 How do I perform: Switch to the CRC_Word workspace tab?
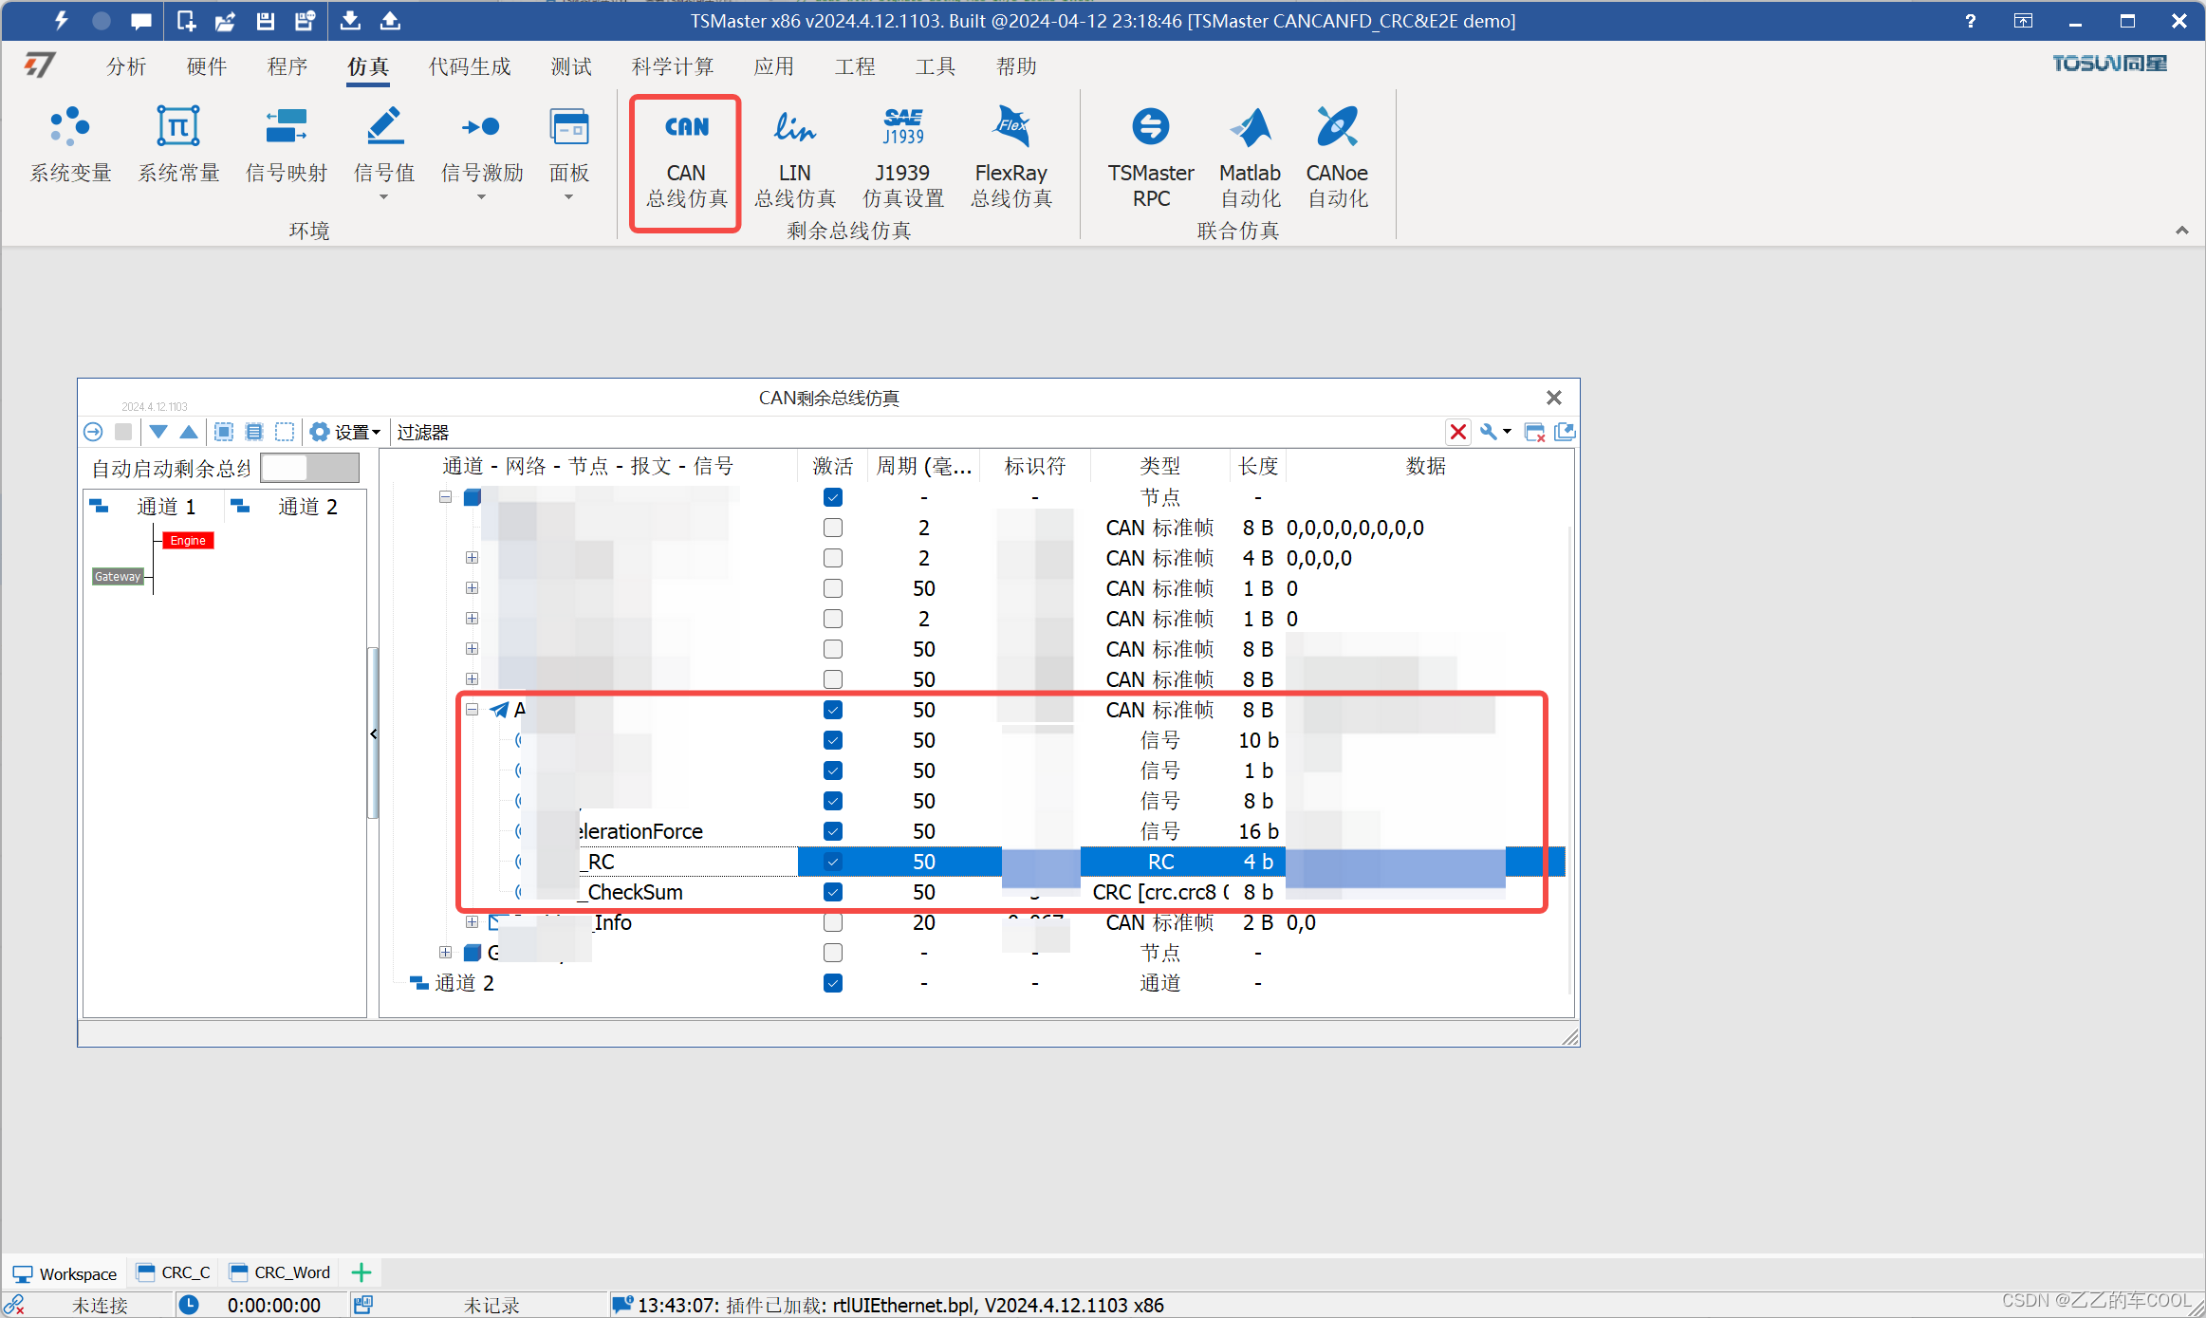coord(281,1272)
